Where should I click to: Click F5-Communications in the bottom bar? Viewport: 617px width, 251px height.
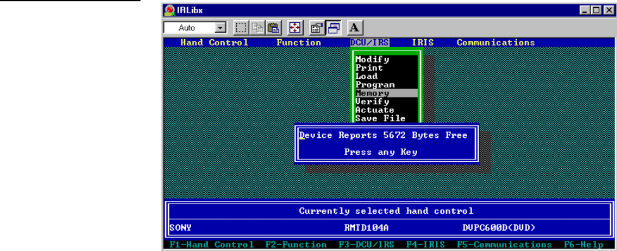click(504, 245)
